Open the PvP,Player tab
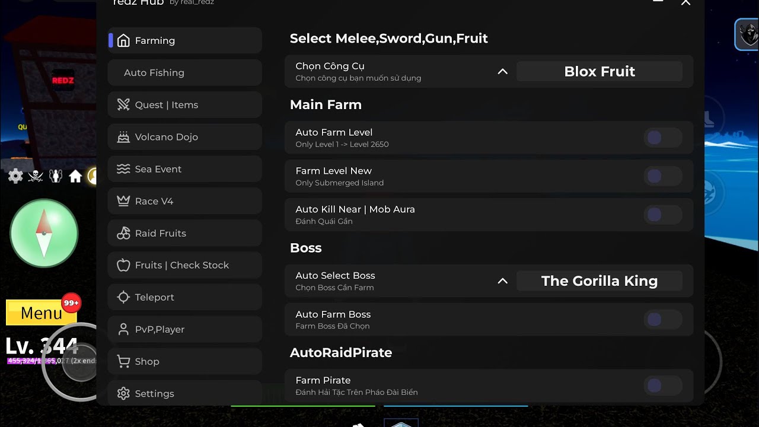The width and height of the screenshot is (759, 427). [185, 329]
